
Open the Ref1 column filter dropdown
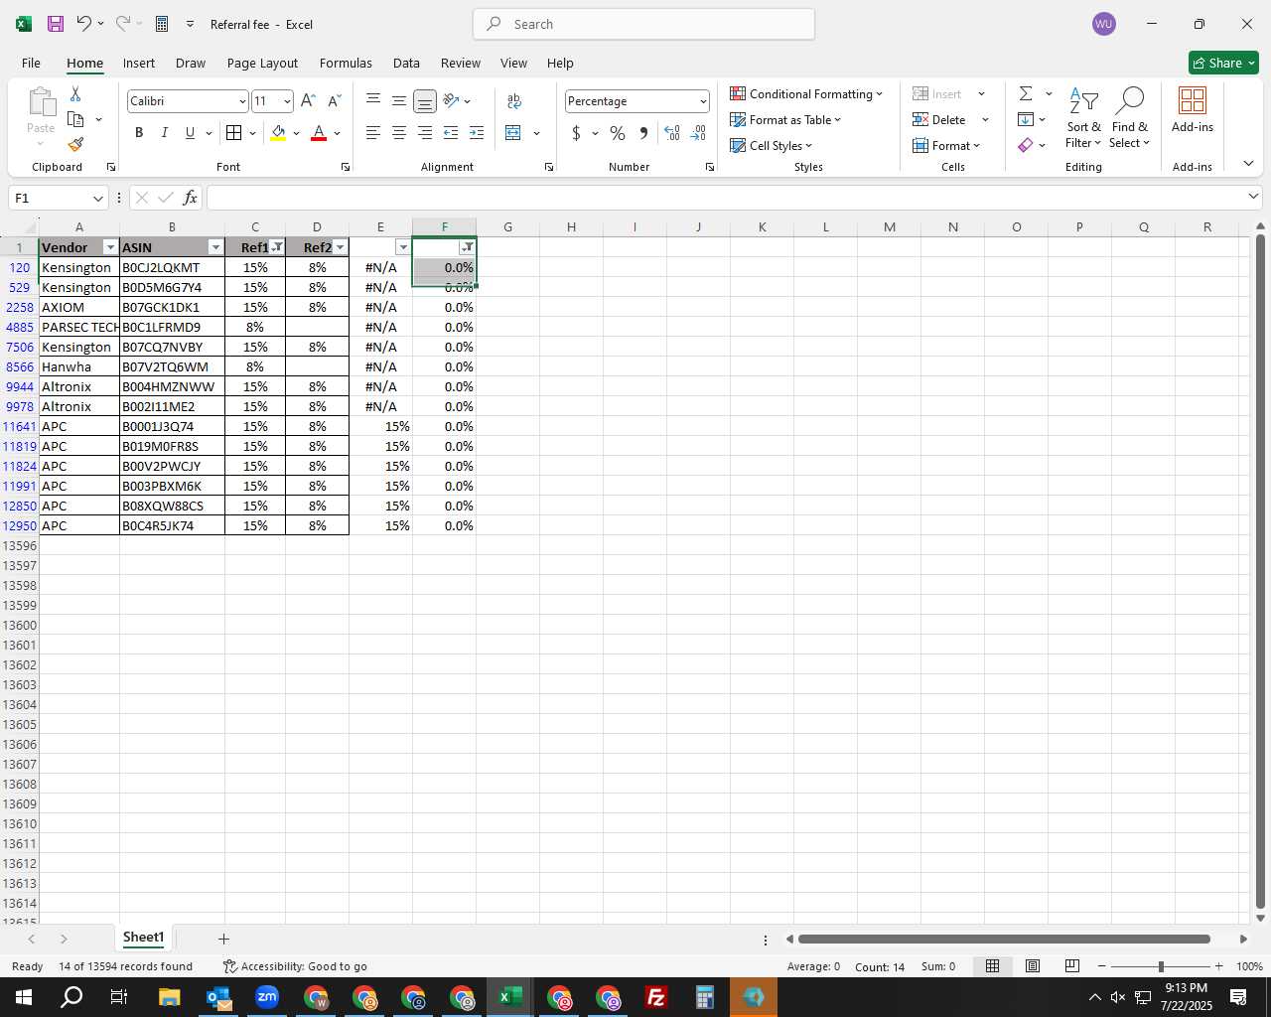(277, 247)
